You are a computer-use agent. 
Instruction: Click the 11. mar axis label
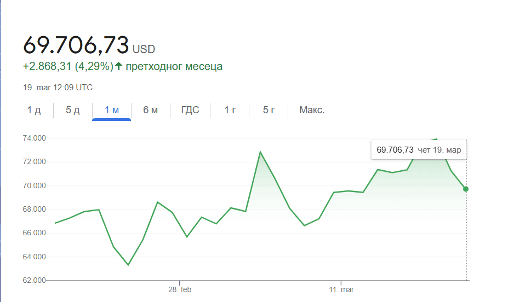pos(340,289)
